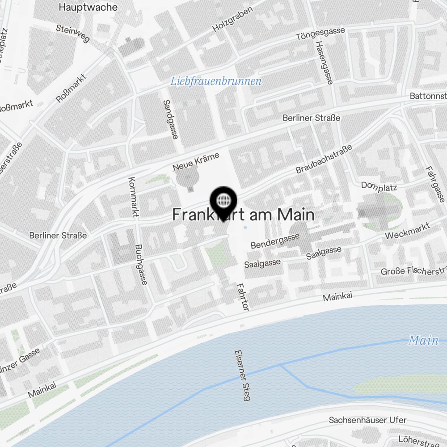
Task: Click the Bendergasse street label
Action: pyautogui.click(x=275, y=240)
